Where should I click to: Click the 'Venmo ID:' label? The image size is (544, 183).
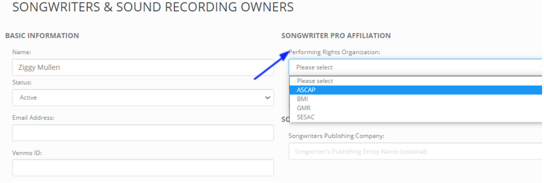[27, 153]
